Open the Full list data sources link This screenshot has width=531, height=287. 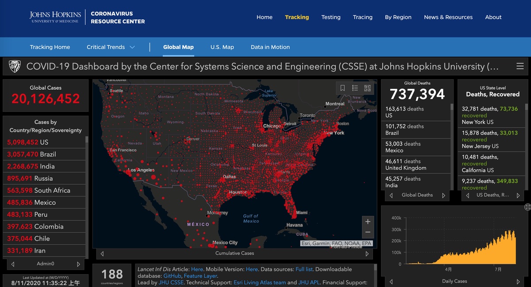(x=304, y=269)
